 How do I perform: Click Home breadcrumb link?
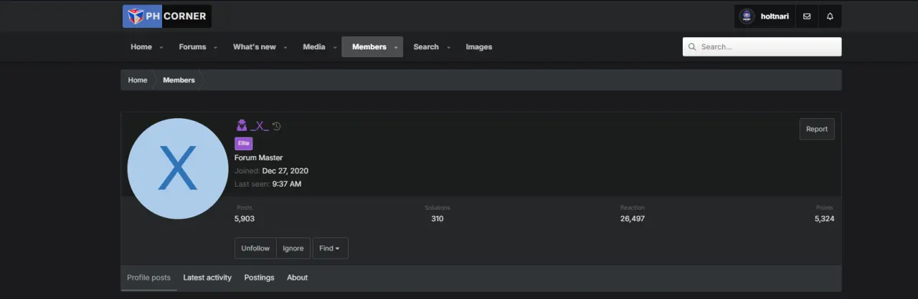pyautogui.click(x=138, y=80)
